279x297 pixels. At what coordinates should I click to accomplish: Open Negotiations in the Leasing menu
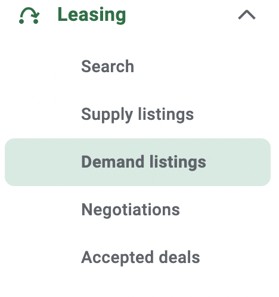[131, 210]
